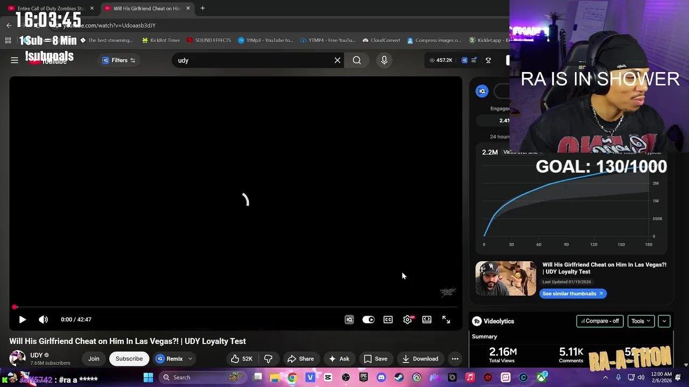Expand the Remix dropdown arrow
This screenshot has height=387, width=689.
point(190,359)
